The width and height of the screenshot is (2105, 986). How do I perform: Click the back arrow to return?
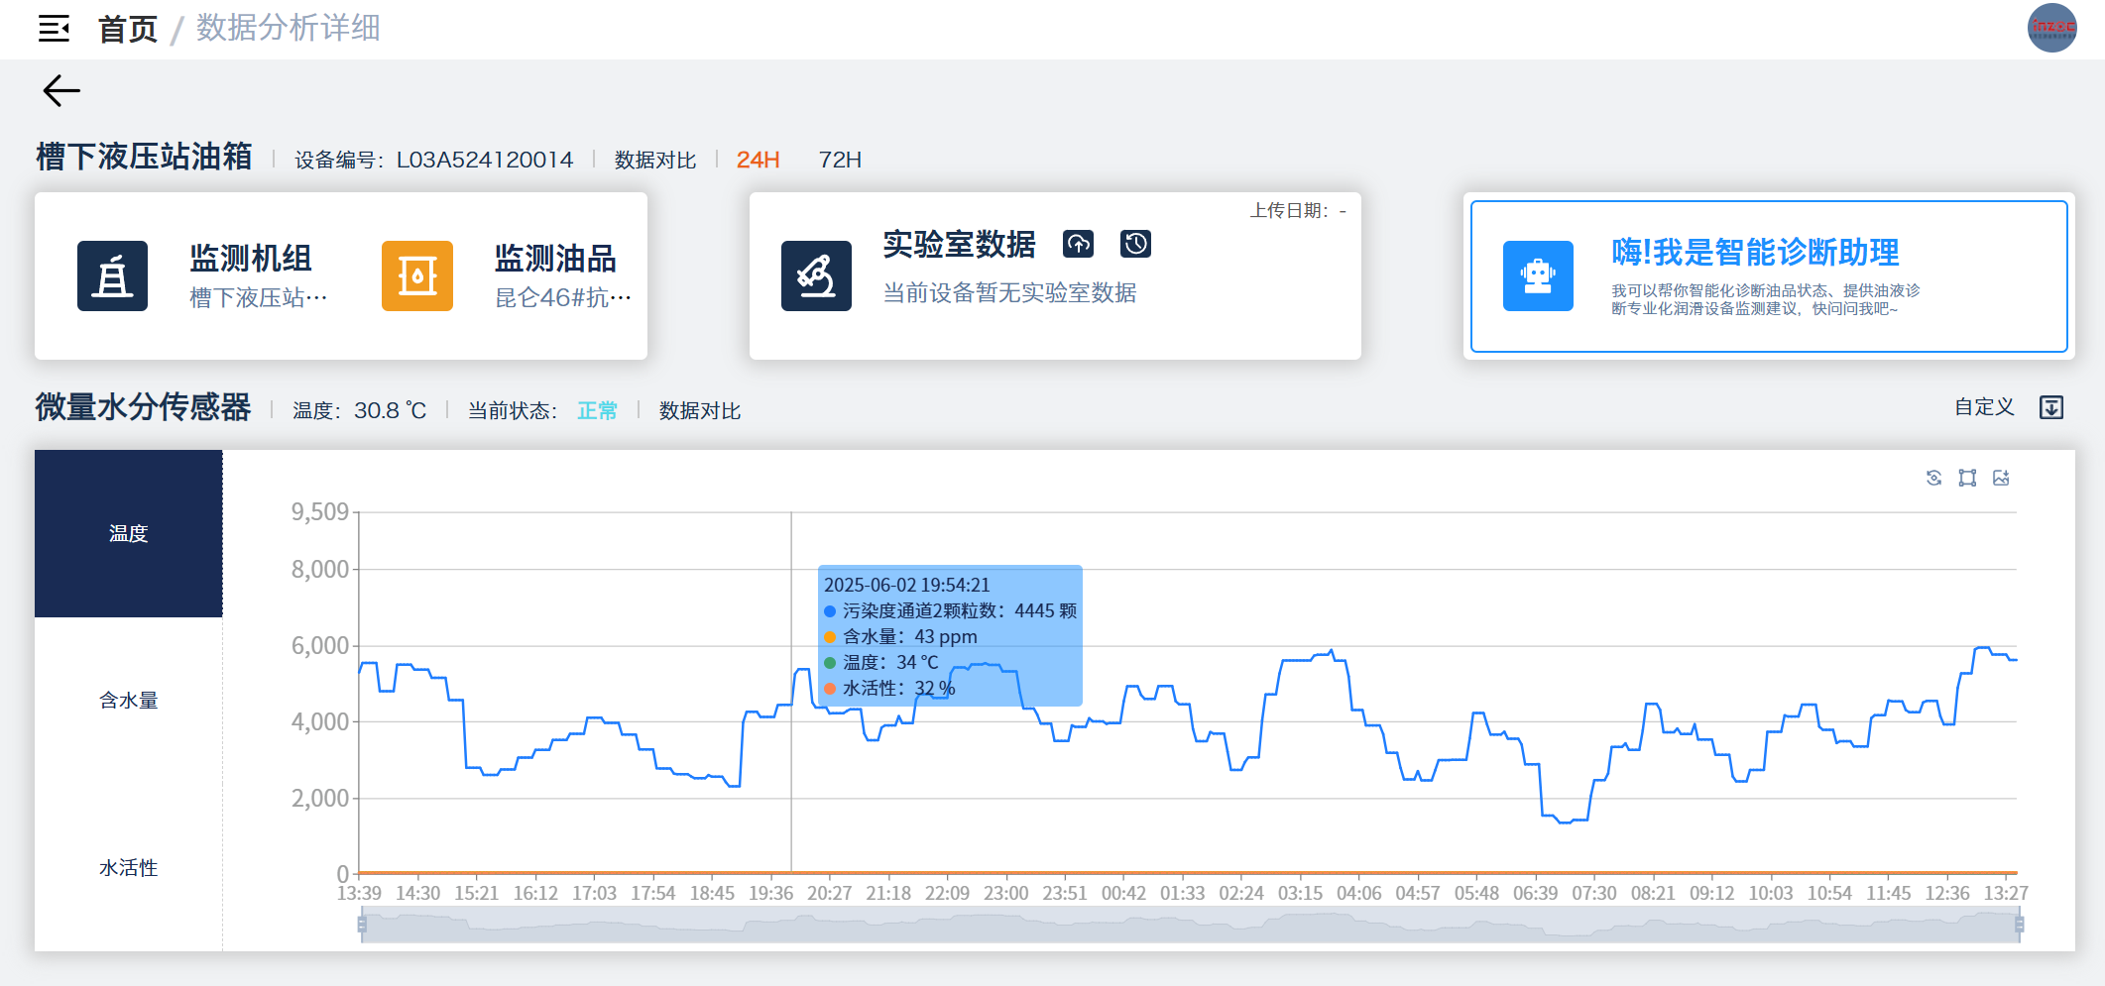(x=61, y=90)
